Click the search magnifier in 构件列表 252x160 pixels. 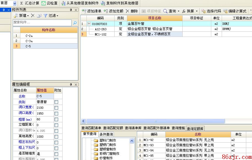click(75, 23)
